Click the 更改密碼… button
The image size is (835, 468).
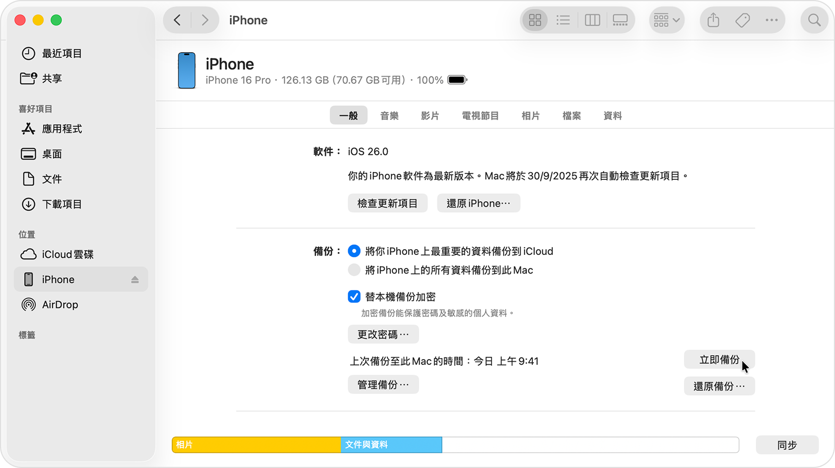coord(384,334)
